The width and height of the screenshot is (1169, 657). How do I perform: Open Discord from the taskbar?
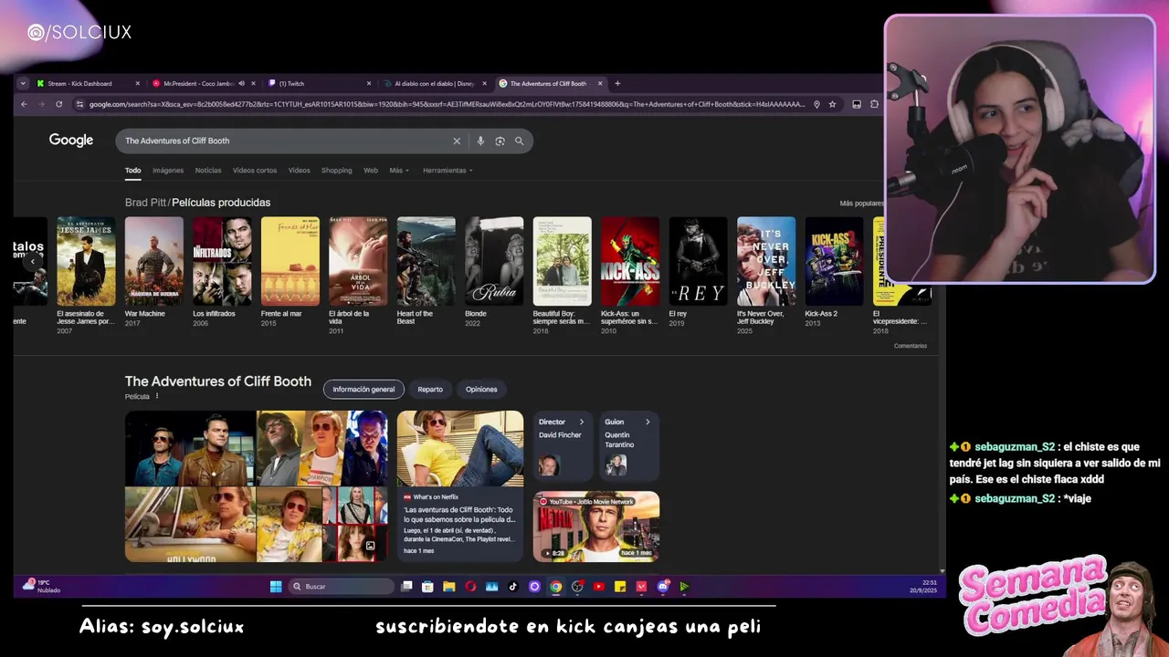663,587
